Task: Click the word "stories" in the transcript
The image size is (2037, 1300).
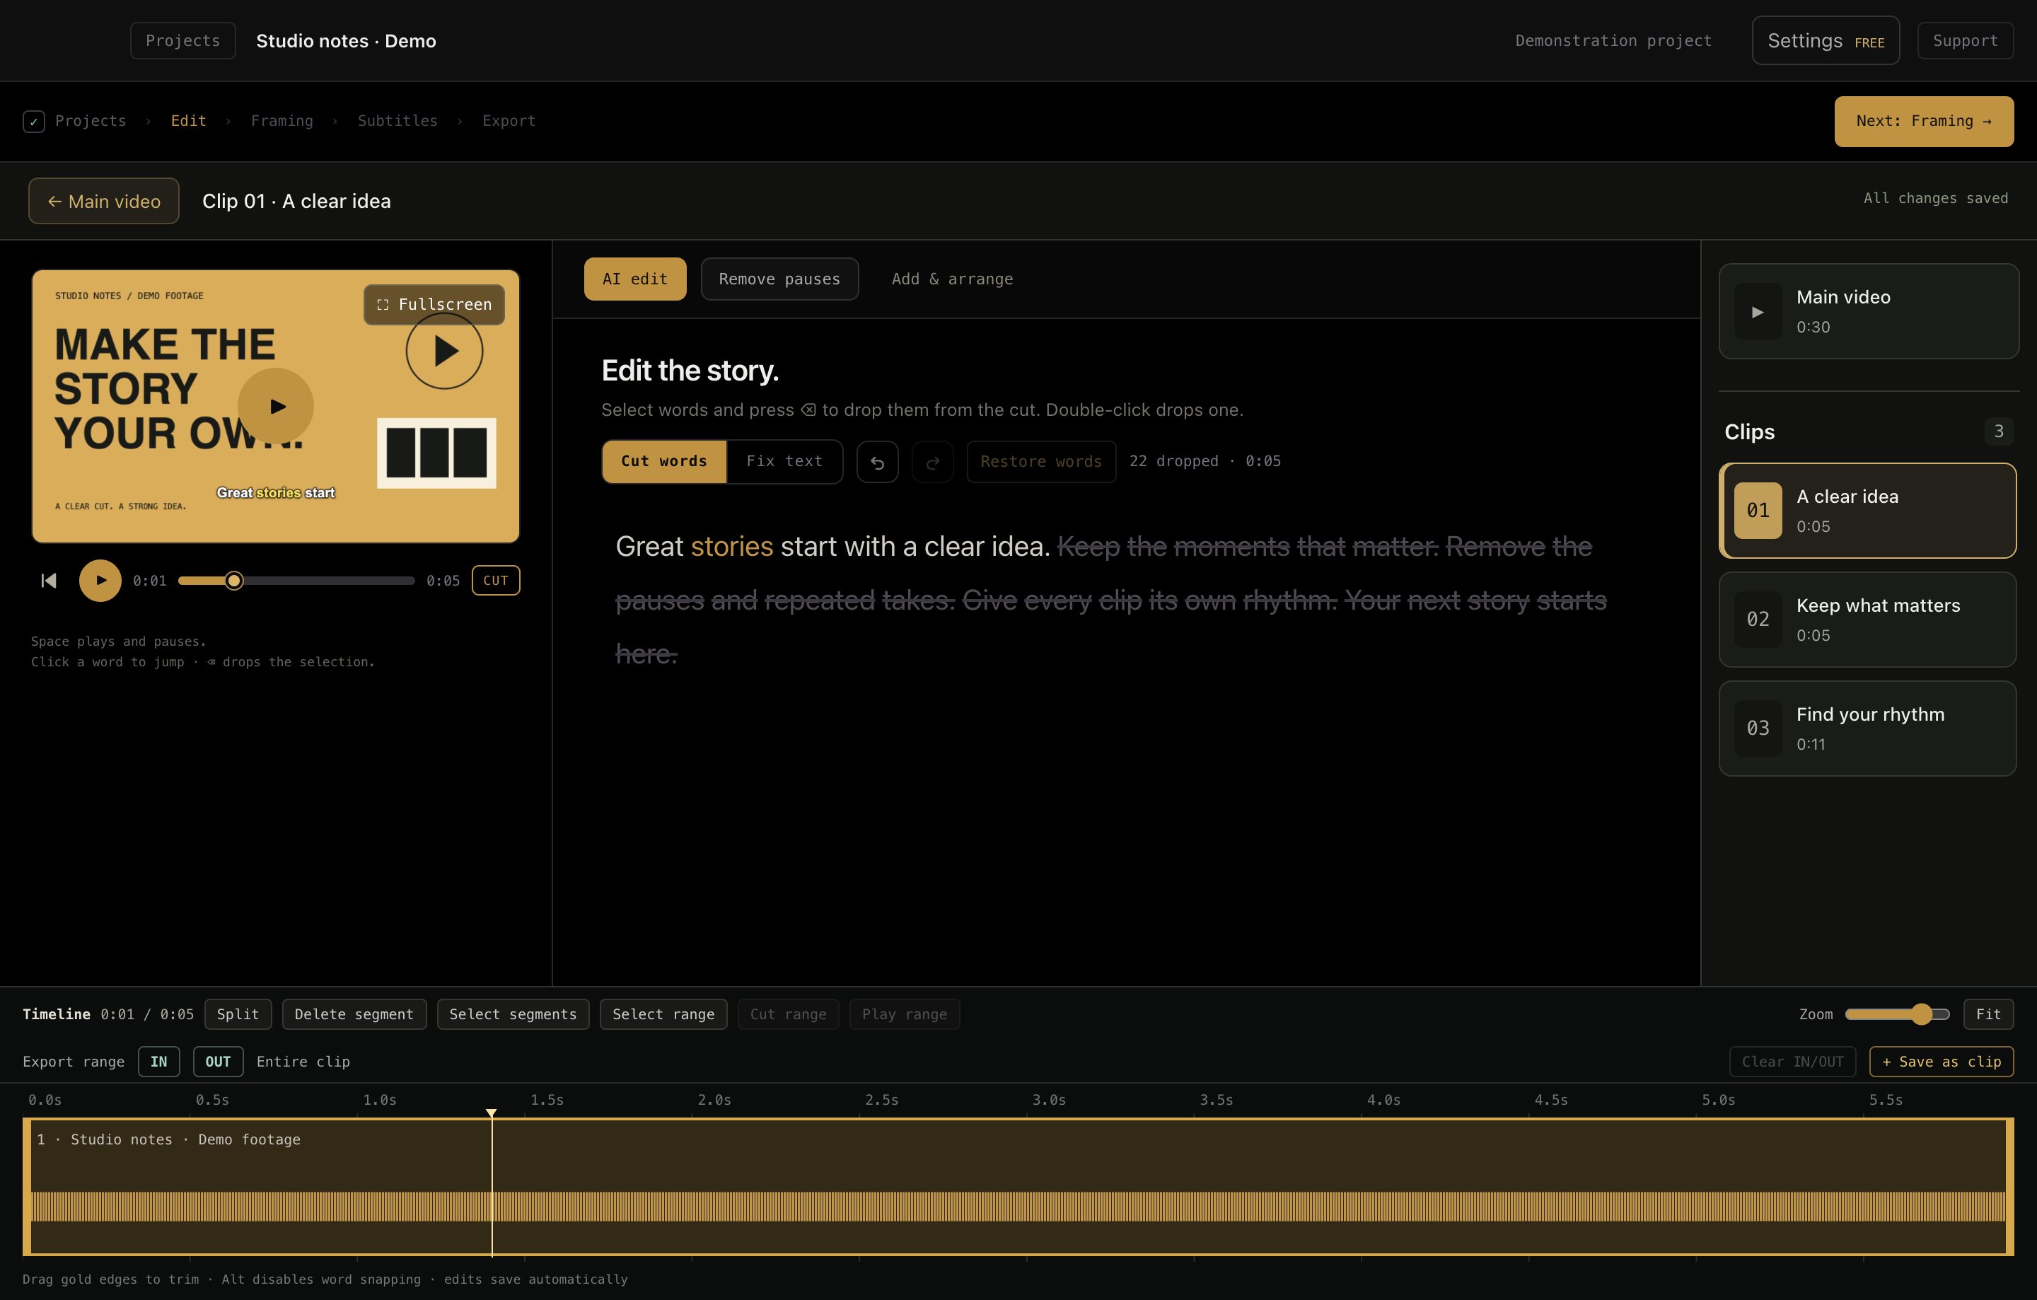Action: (732, 547)
